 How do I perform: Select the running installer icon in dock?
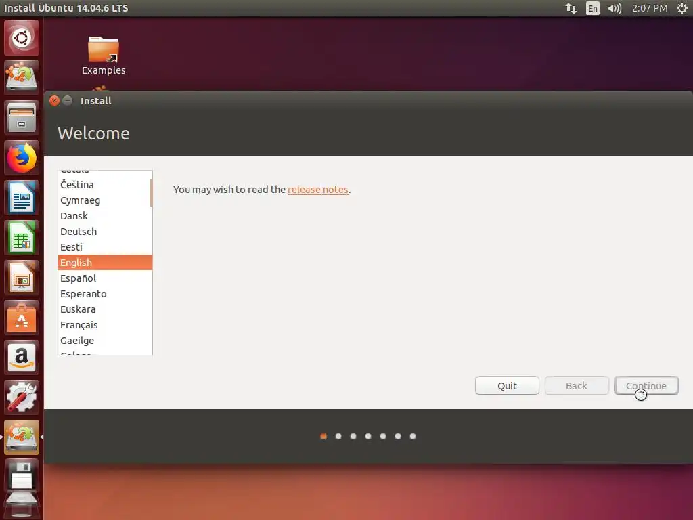(x=22, y=437)
